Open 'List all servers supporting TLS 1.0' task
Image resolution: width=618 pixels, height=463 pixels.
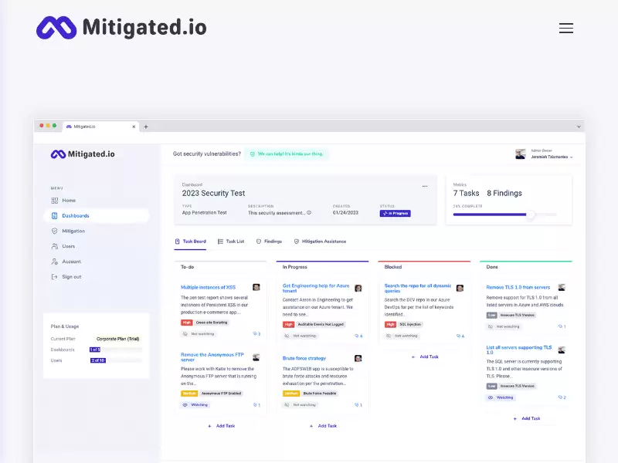tap(519, 350)
